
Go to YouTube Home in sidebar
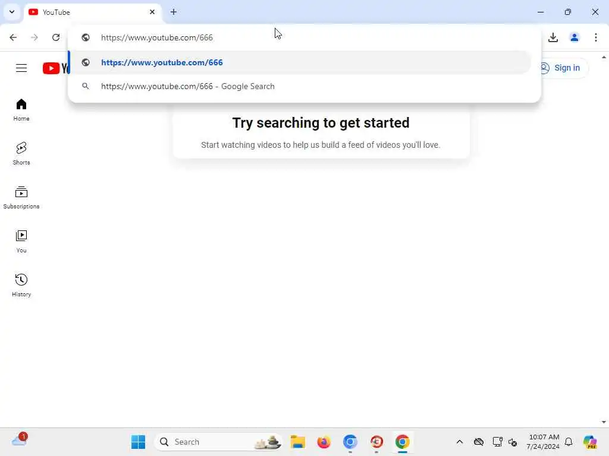point(21,110)
